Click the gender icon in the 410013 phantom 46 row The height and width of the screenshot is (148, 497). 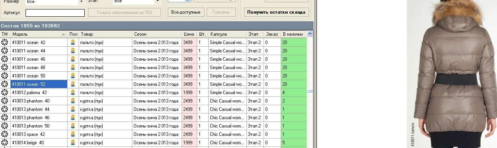[x=73, y=118]
